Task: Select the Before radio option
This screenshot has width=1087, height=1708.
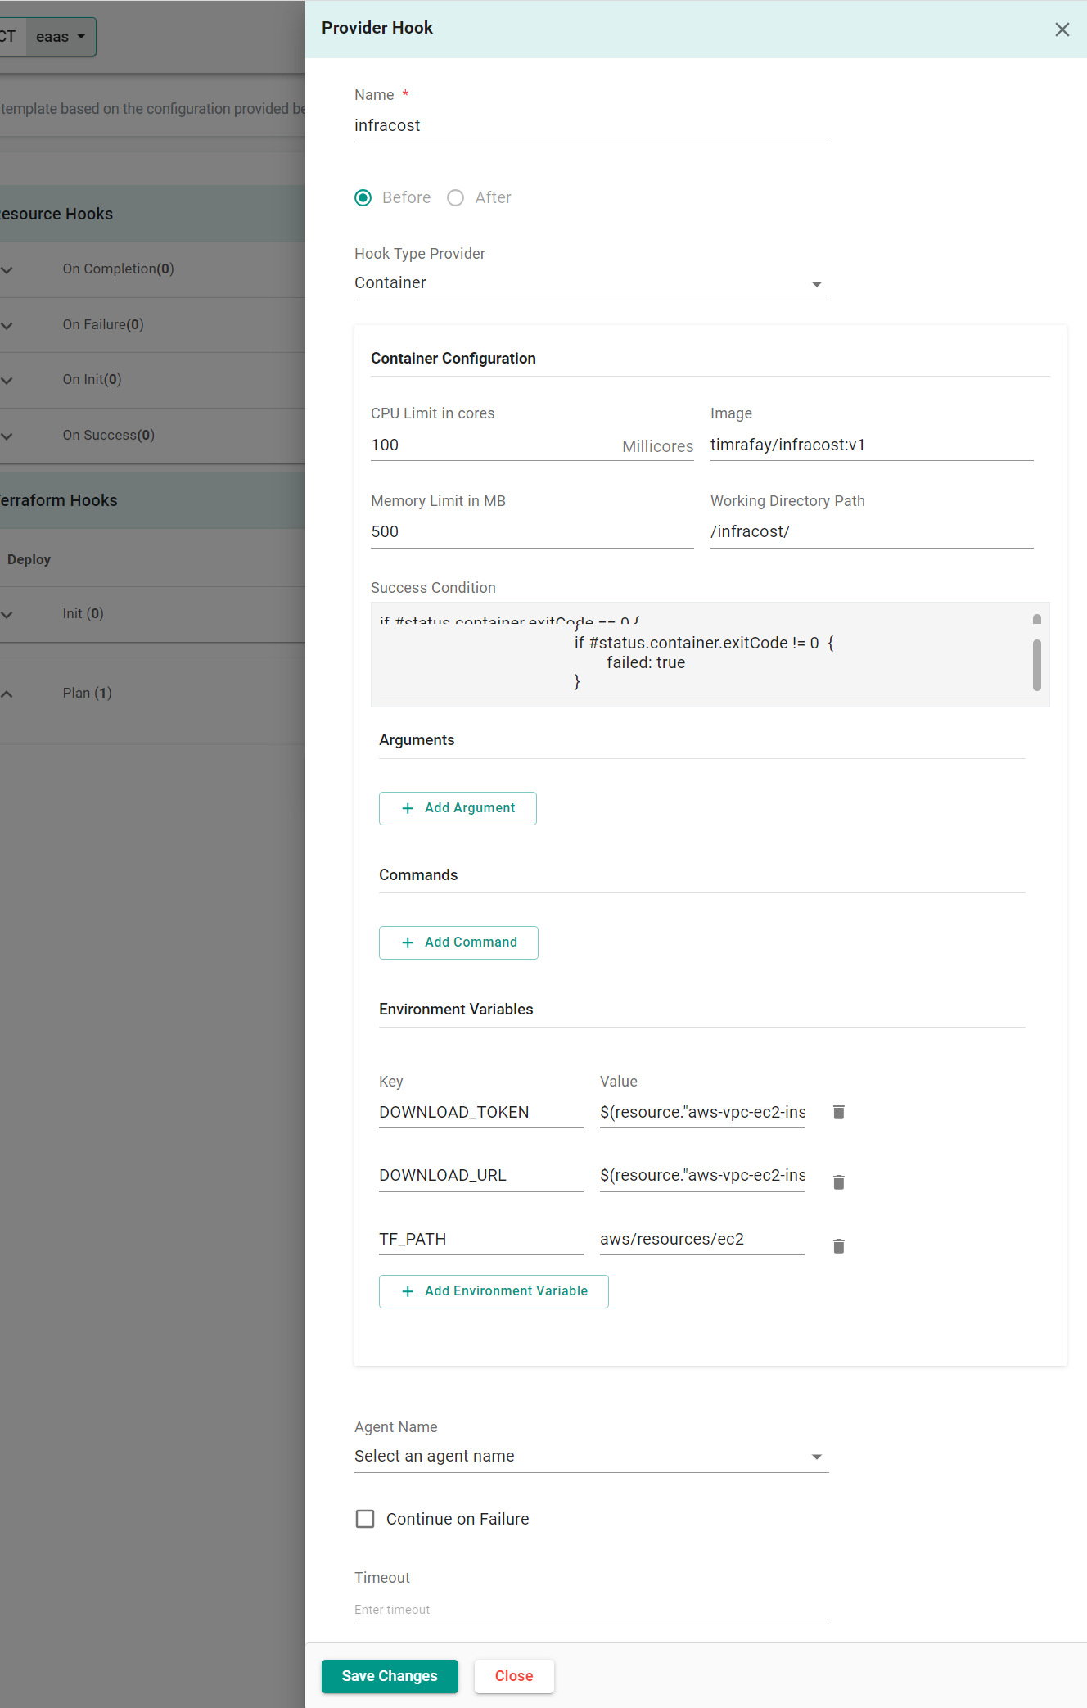Action: point(363,197)
